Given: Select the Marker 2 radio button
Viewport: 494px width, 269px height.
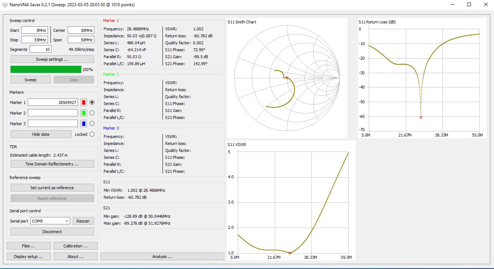Looking at the screenshot, I should coord(92,113).
